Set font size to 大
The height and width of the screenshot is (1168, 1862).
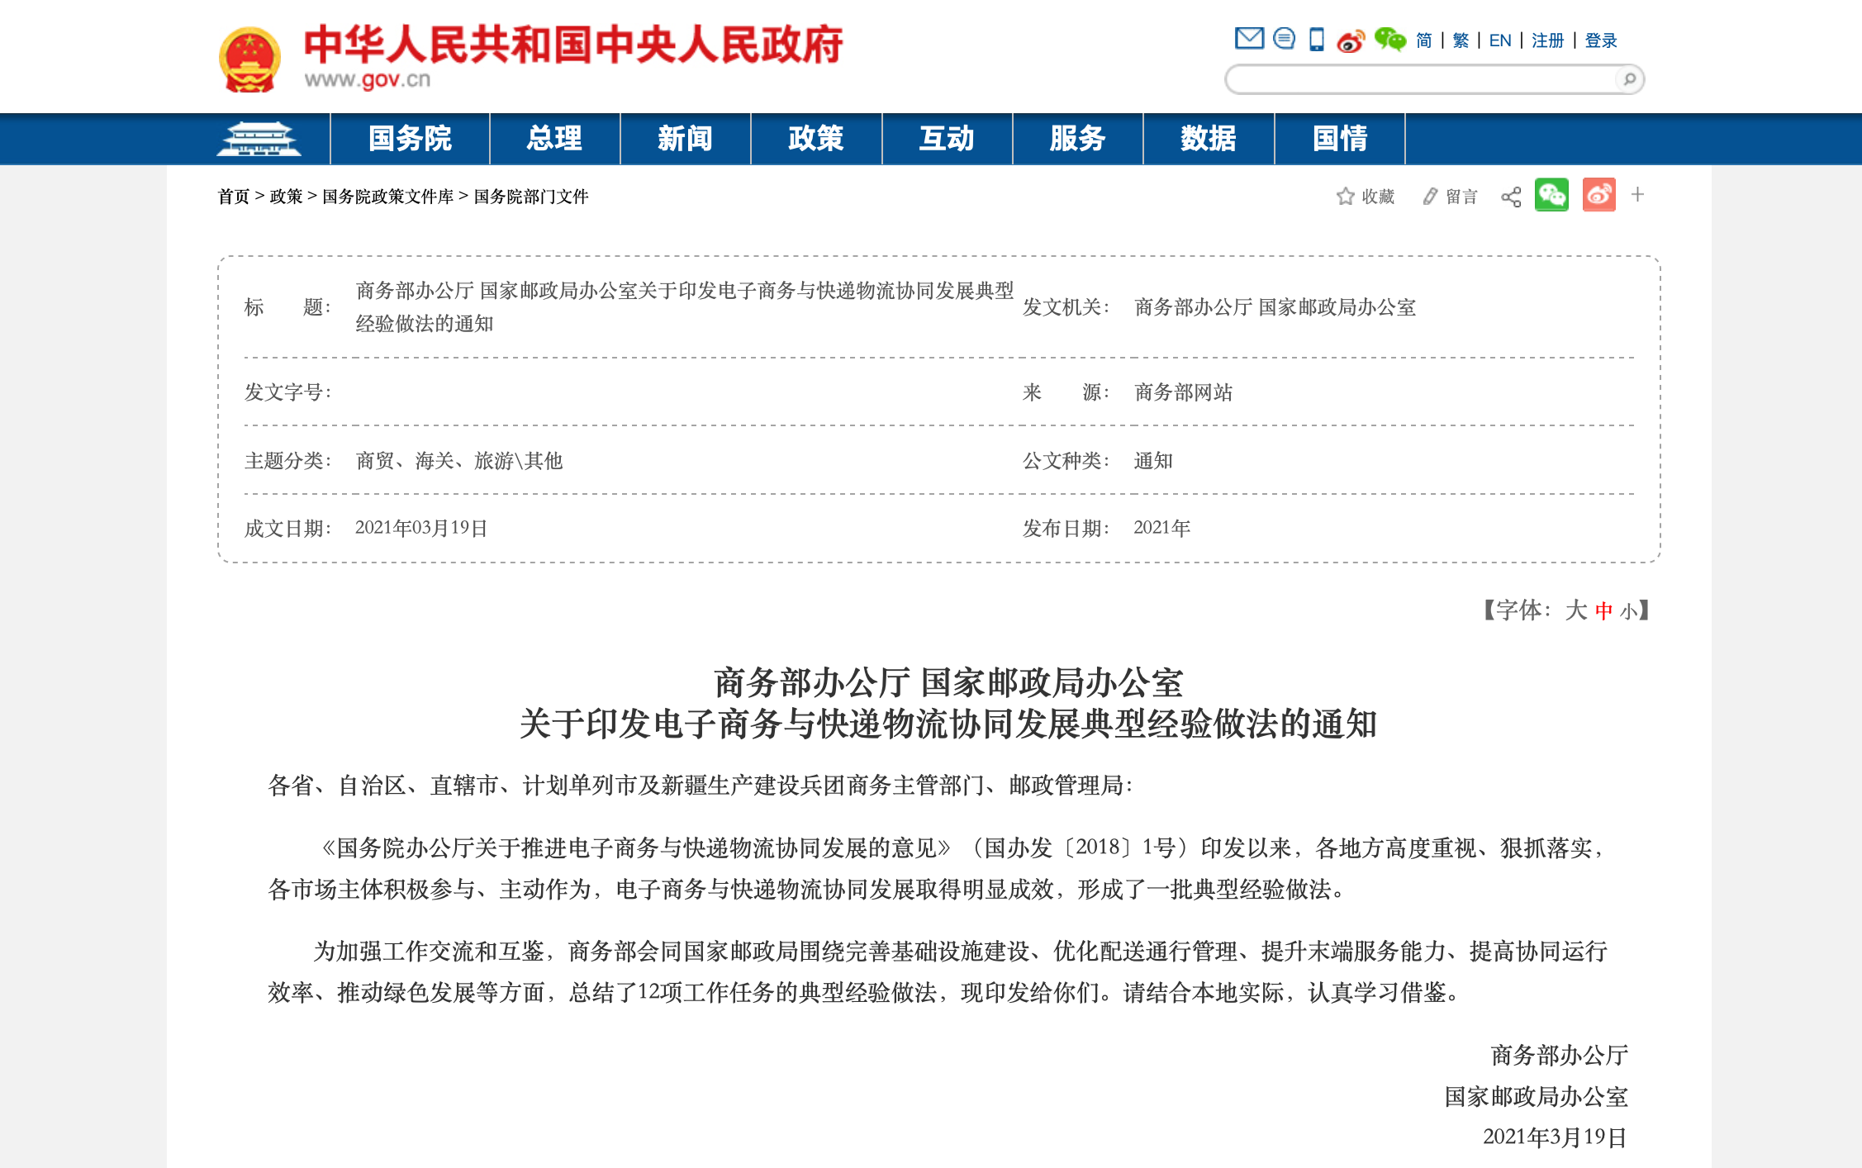pos(1576,610)
